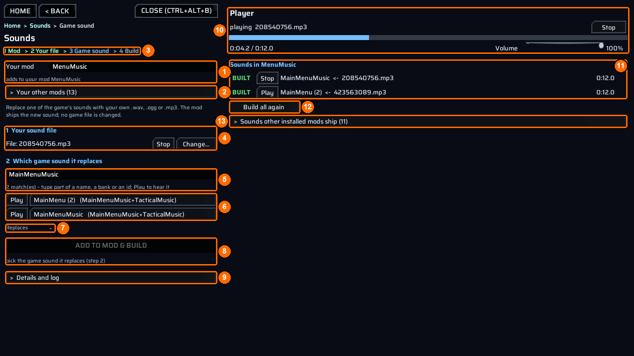Play the MainMenuMusic game sound match
The image size is (634, 356).
(x=17, y=214)
